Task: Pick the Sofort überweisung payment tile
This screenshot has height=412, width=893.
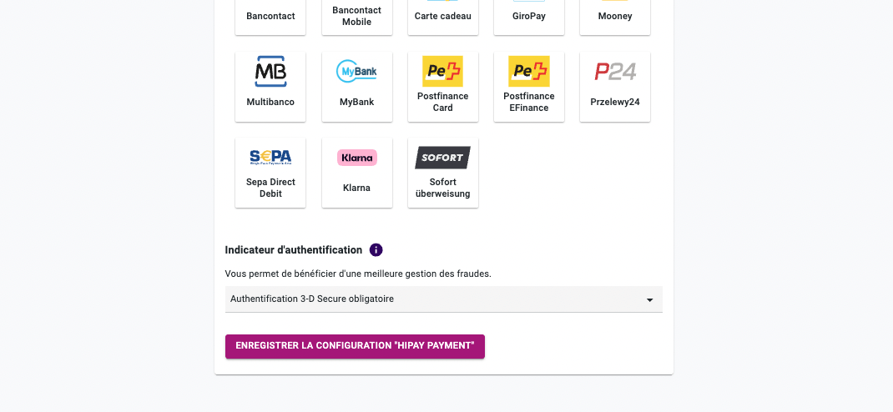Action: tap(443, 173)
